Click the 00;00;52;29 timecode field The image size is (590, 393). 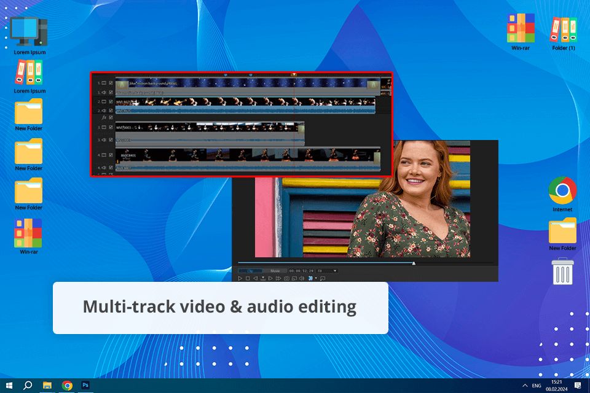(301, 271)
